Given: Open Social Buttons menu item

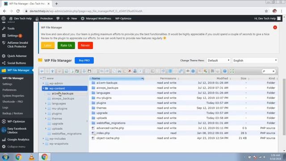Looking at the screenshot, I should [x=17, y=63].
